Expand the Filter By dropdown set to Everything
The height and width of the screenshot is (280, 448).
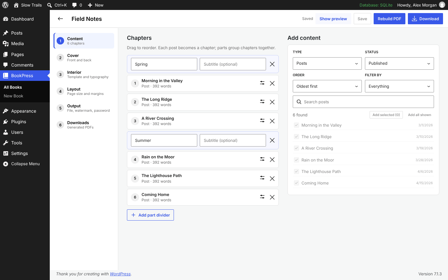(x=399, y=86)
